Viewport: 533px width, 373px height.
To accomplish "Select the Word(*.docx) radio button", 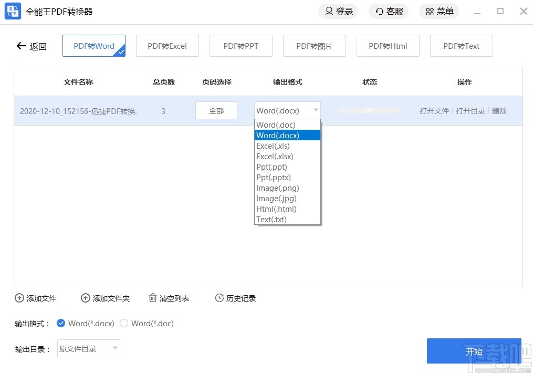I will [61, 324].
